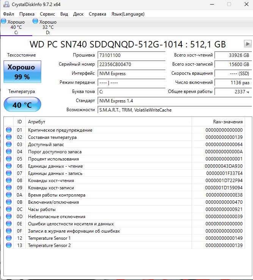Click the CrystalDiskInfo title bar app icon
Viewport: 253px width, 280px height.
pos(6,4)
